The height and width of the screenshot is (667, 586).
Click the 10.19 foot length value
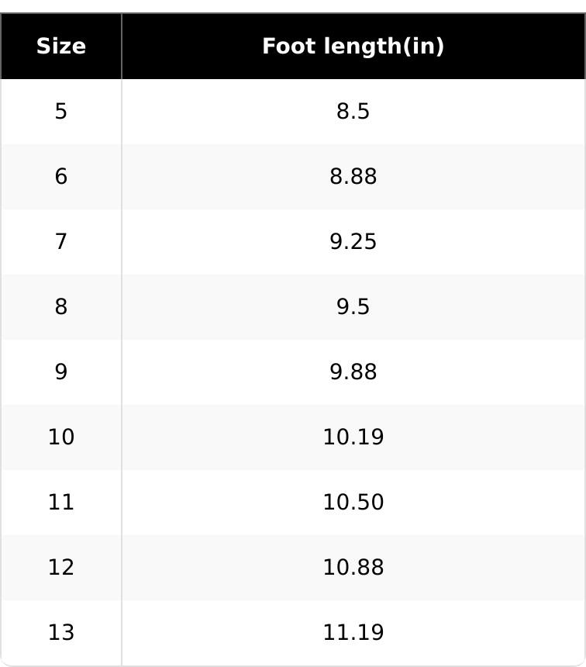[x=353, y=437]
